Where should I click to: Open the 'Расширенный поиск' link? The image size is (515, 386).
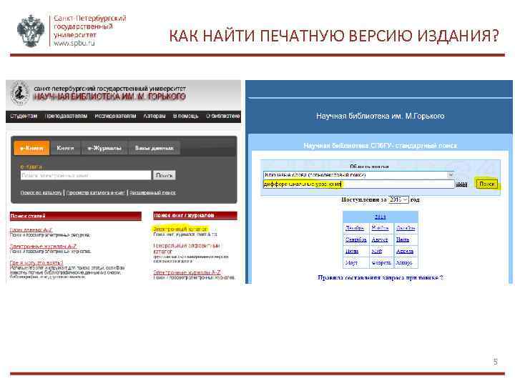point(153,193)
